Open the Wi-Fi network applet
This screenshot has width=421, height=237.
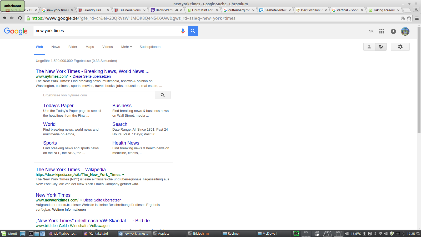(x=380, y=234)
